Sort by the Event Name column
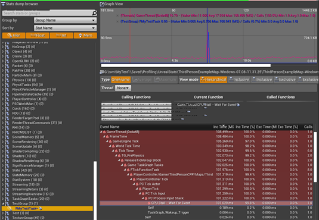This screenshot has height=220, width=319. coord(156,127)
